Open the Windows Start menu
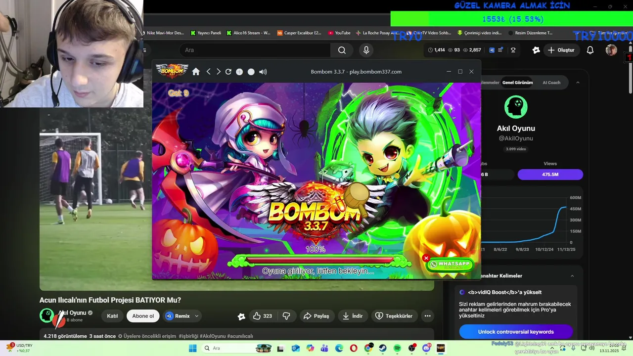633x356 pixels. pyautogui.click(x=193, y=348)
